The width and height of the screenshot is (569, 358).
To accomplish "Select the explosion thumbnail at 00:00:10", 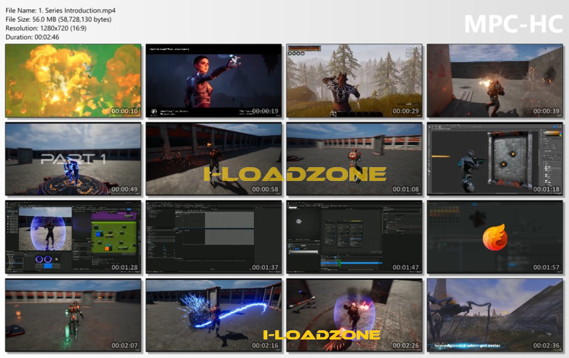I will point(73,81).
